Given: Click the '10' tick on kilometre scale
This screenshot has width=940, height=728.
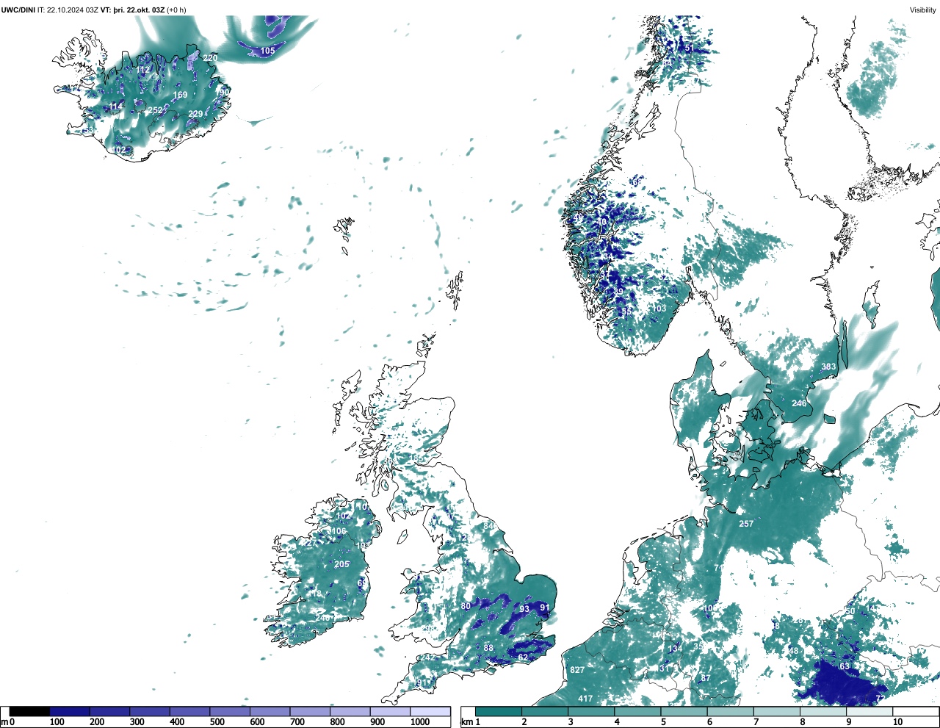Looking at the screenshot, I should 897,722.
